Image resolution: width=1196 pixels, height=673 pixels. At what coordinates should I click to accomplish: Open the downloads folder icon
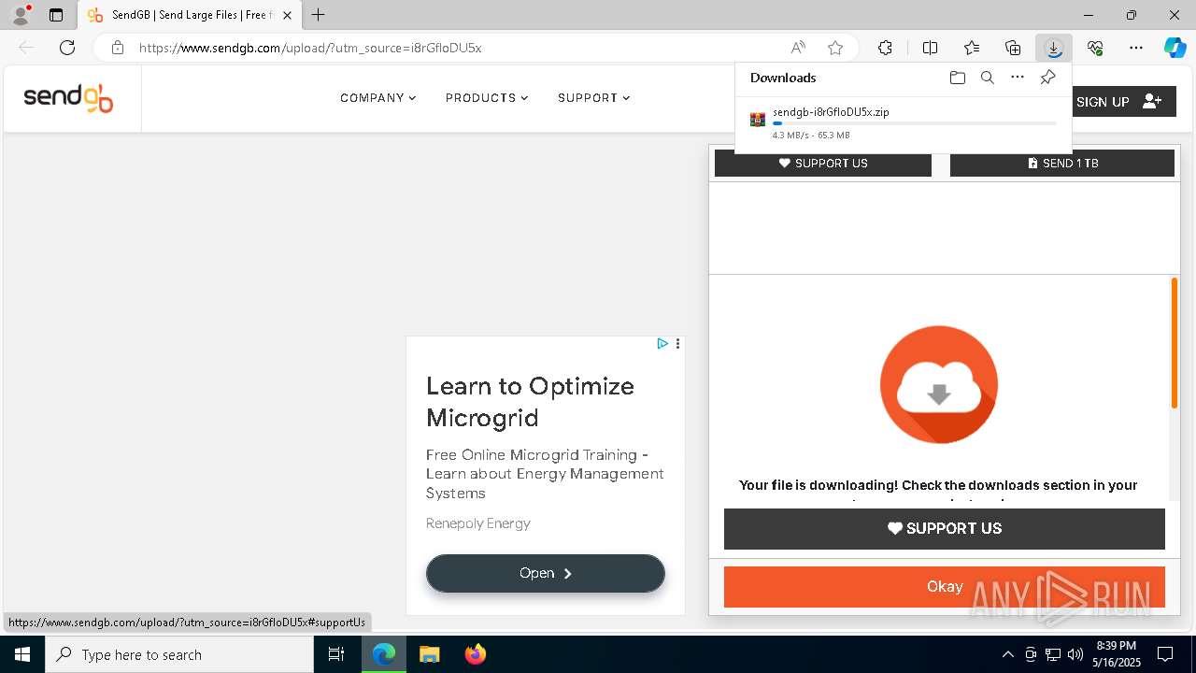(957, 78)
